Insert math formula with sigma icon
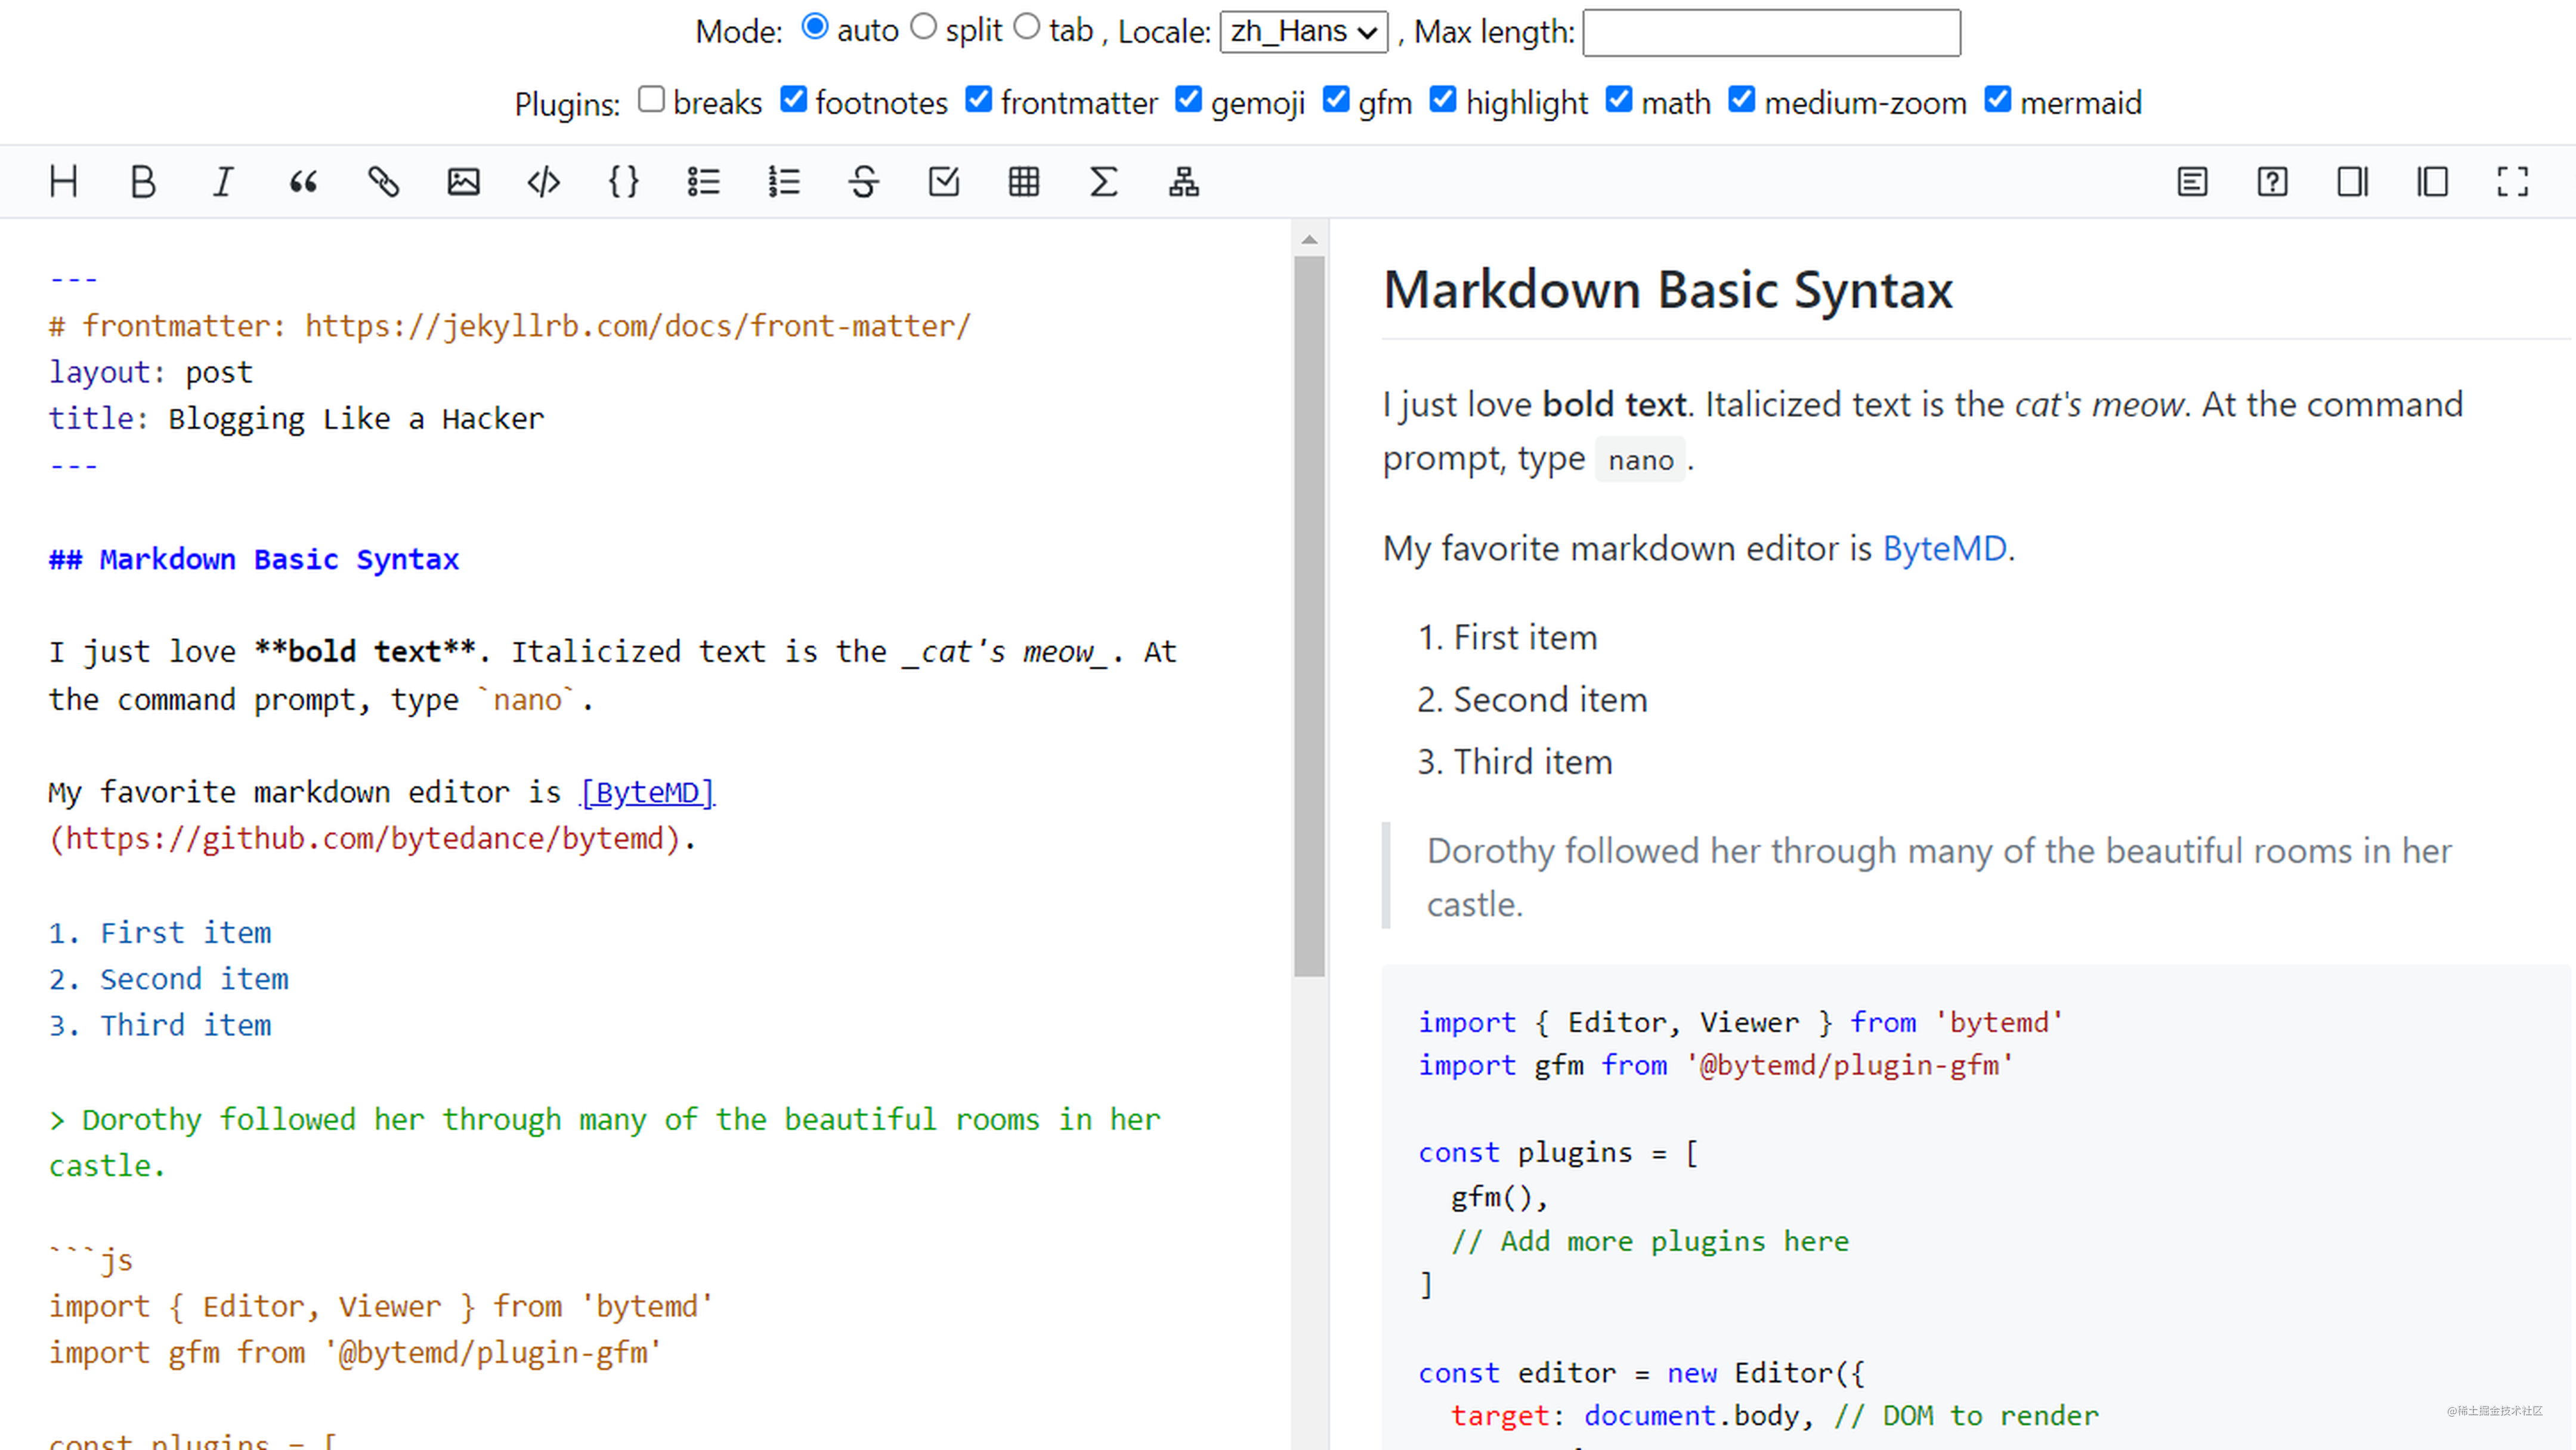Screen dimensions: 2576x1450 (x=1103, y=182)
